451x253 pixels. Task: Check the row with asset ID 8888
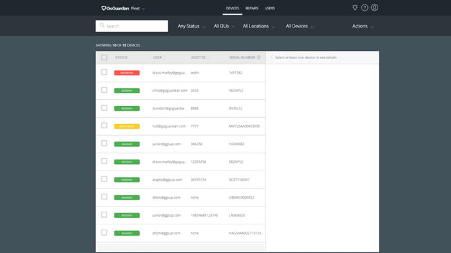(x=104, y=108)
